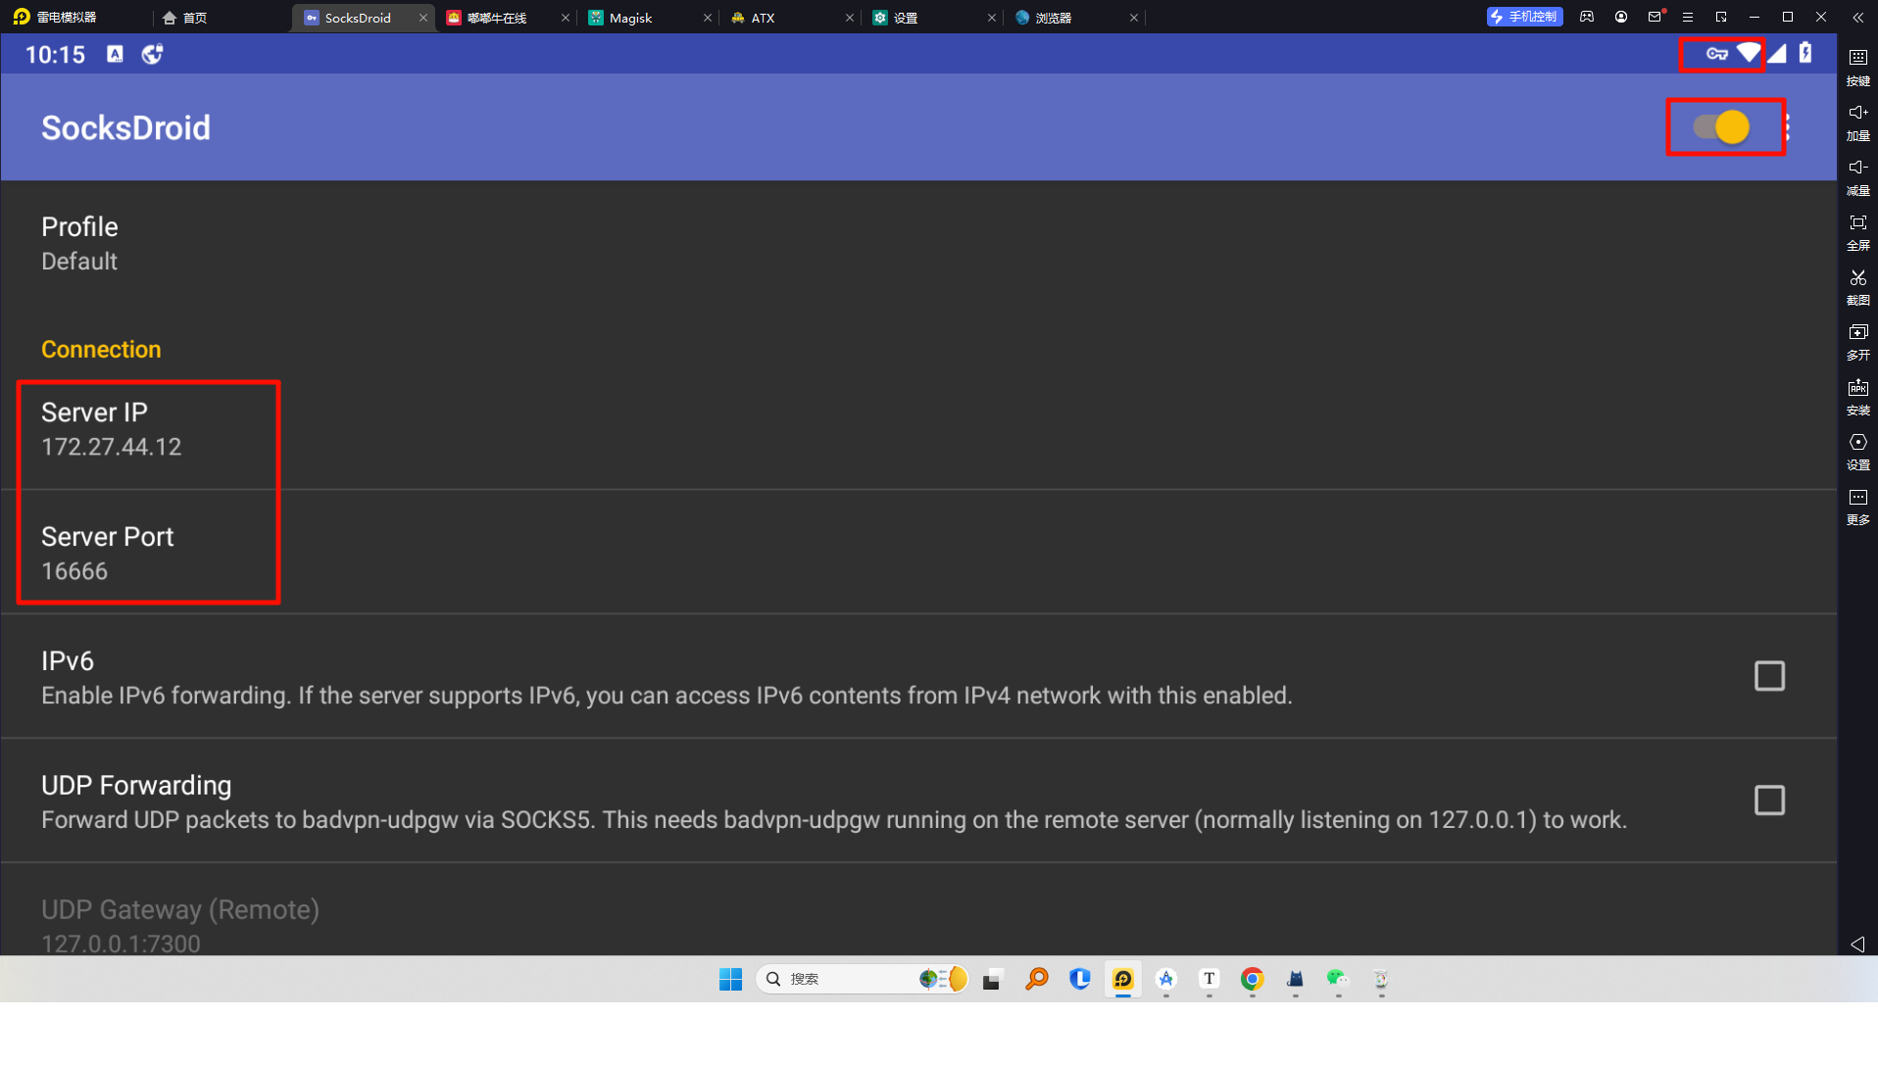Screen dimensions: 1878x1067
Task: Click the volume up (加量) icon
Action: click(x=1857, y=120)
